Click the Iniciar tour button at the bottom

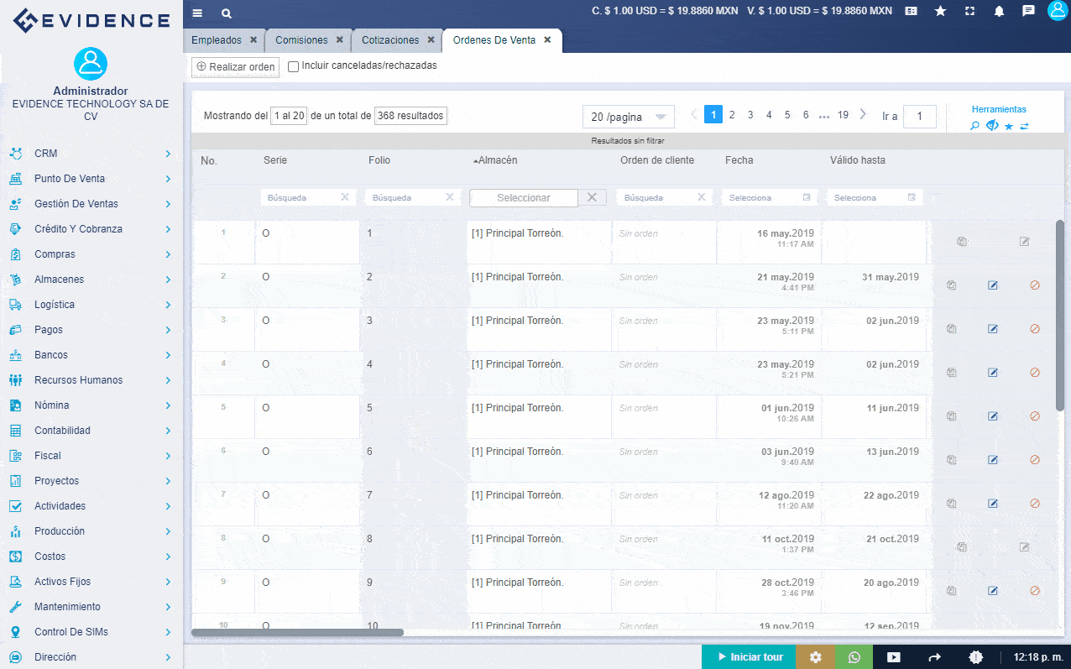point(747,657)
